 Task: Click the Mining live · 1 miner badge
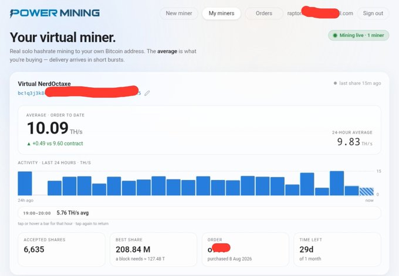[359, 35]
